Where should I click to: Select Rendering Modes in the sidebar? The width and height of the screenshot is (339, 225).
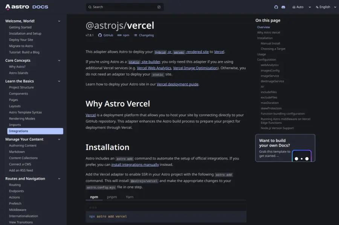[22, 119]
